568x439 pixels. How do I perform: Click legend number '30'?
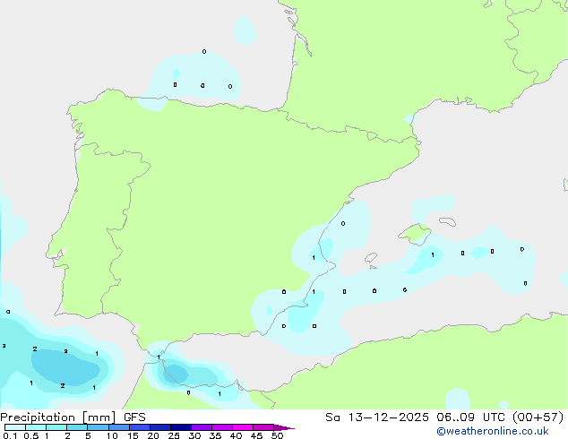tap(194, 435)
